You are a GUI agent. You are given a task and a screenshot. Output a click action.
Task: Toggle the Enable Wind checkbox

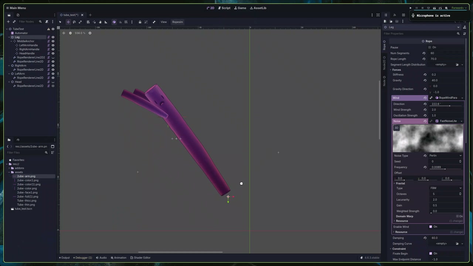click(431, 227)
